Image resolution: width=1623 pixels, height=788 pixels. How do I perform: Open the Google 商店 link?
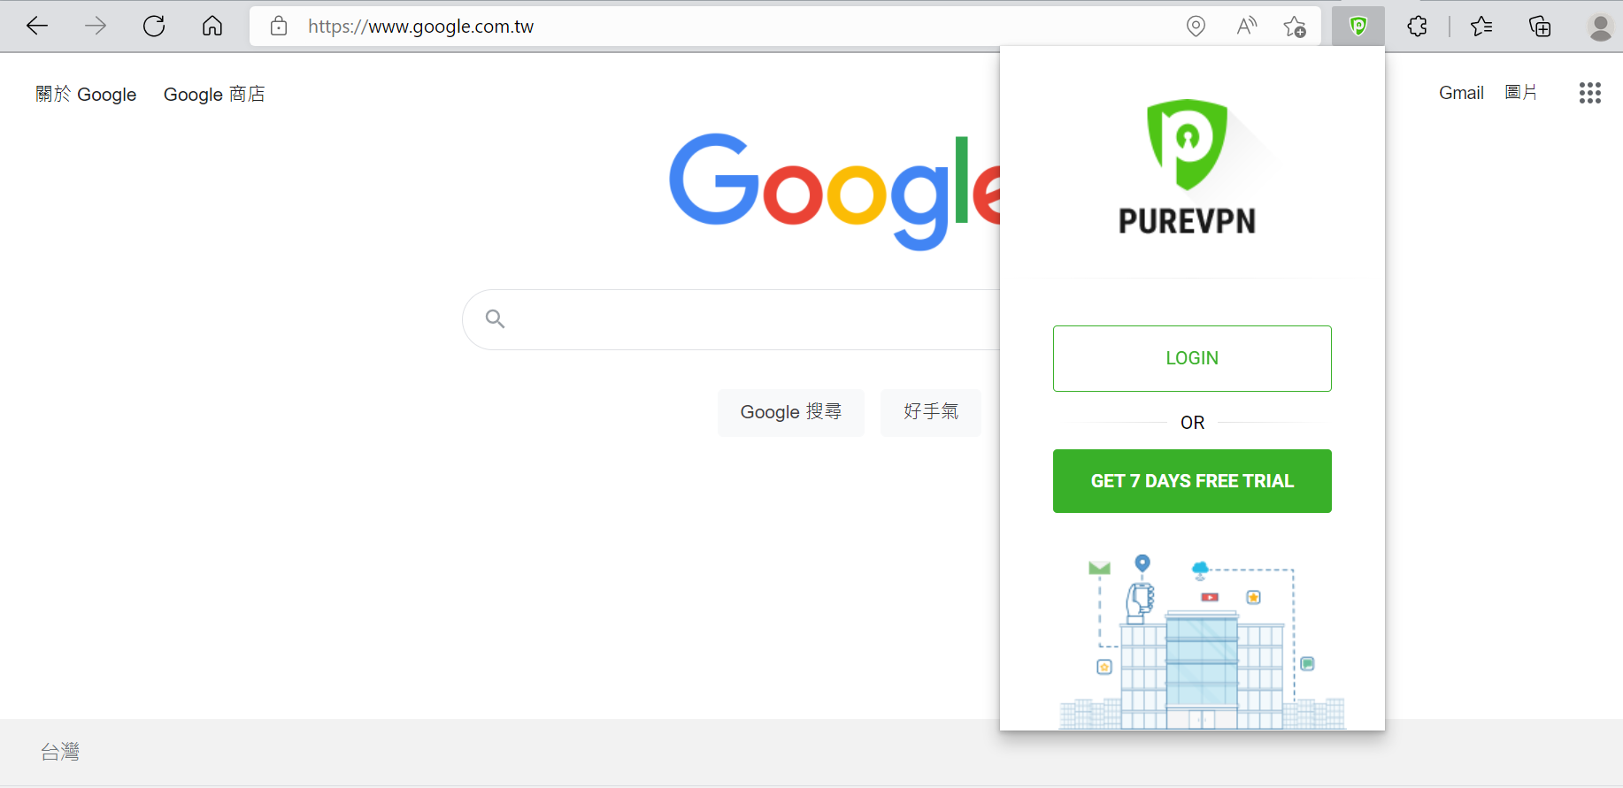tap(214, 94)
